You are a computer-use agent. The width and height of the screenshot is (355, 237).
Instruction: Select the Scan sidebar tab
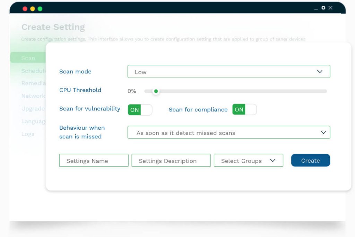(28, 58)
